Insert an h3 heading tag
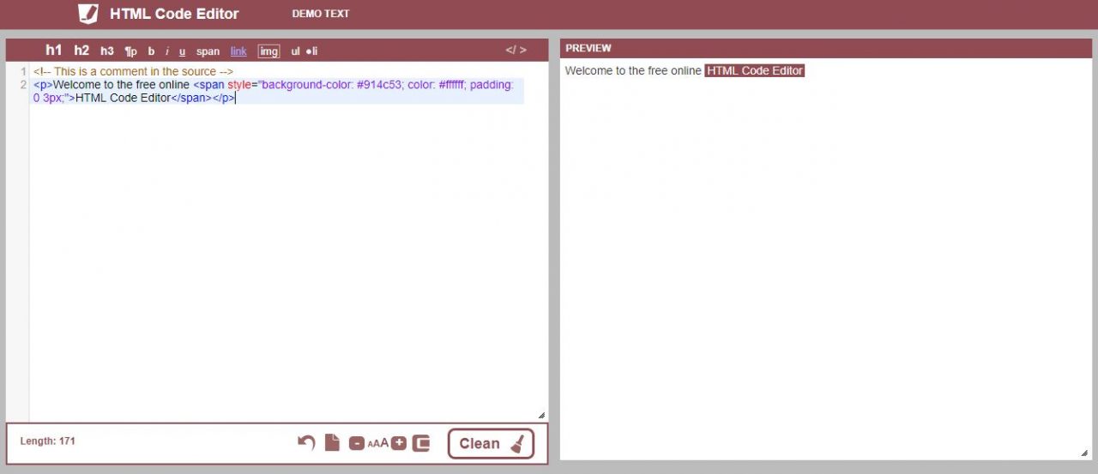 point(107,51)
